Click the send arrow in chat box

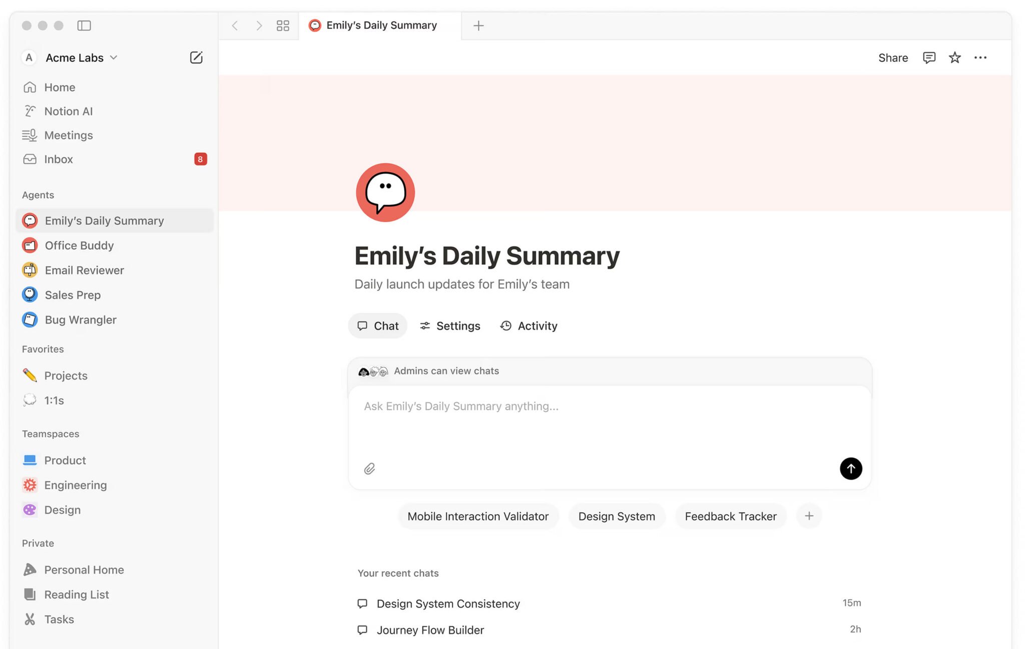[850, 469]
